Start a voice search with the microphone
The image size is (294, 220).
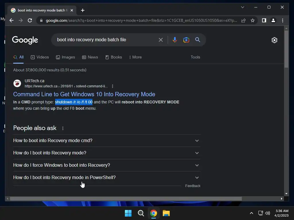[x=175, y=40]
